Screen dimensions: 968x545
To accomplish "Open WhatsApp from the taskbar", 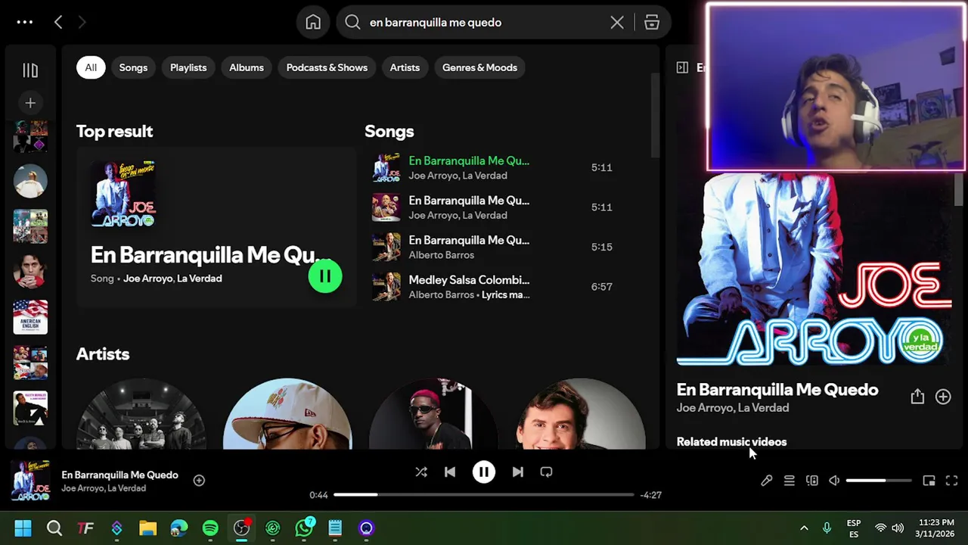I will (x=304, y=528).
